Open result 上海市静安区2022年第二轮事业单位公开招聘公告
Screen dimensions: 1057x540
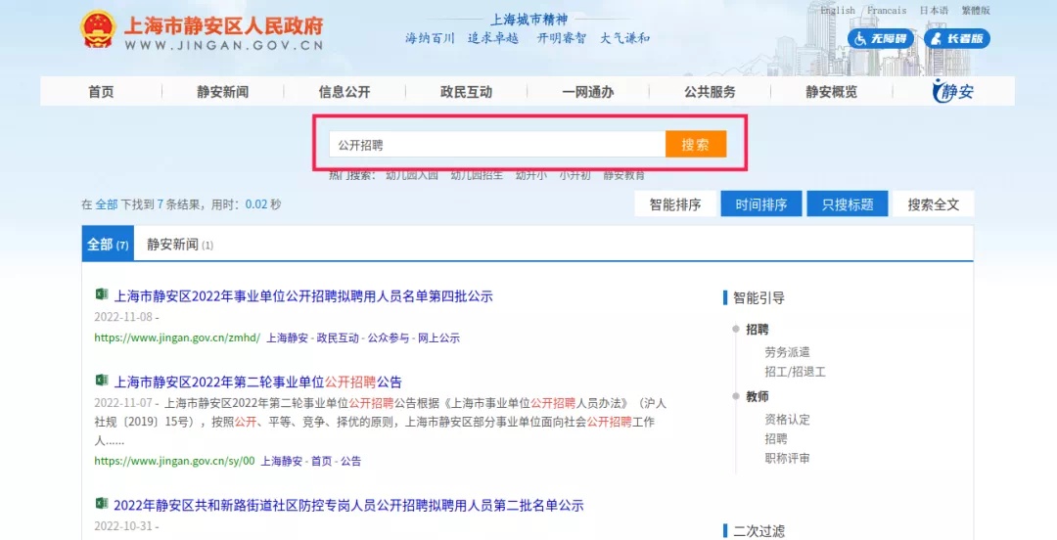coord(257,382)
